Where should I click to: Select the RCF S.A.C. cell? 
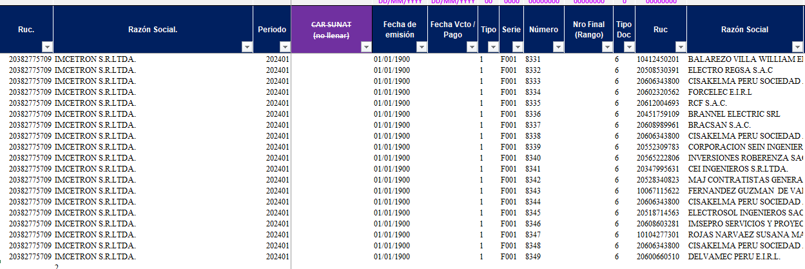(746, 103)
